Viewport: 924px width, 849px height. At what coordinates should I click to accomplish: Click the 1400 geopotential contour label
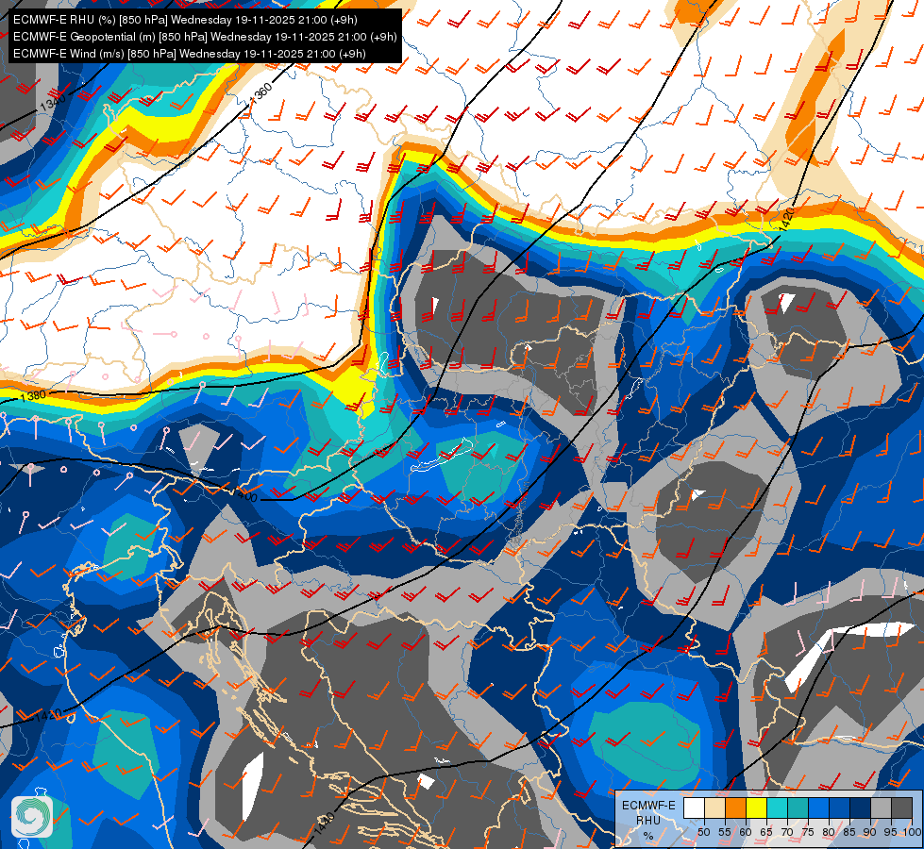pos(246,495)
